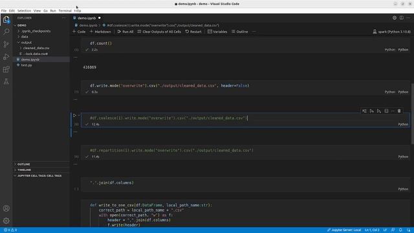
Task: Open the Testing flask view
Action: pos(6,82)
